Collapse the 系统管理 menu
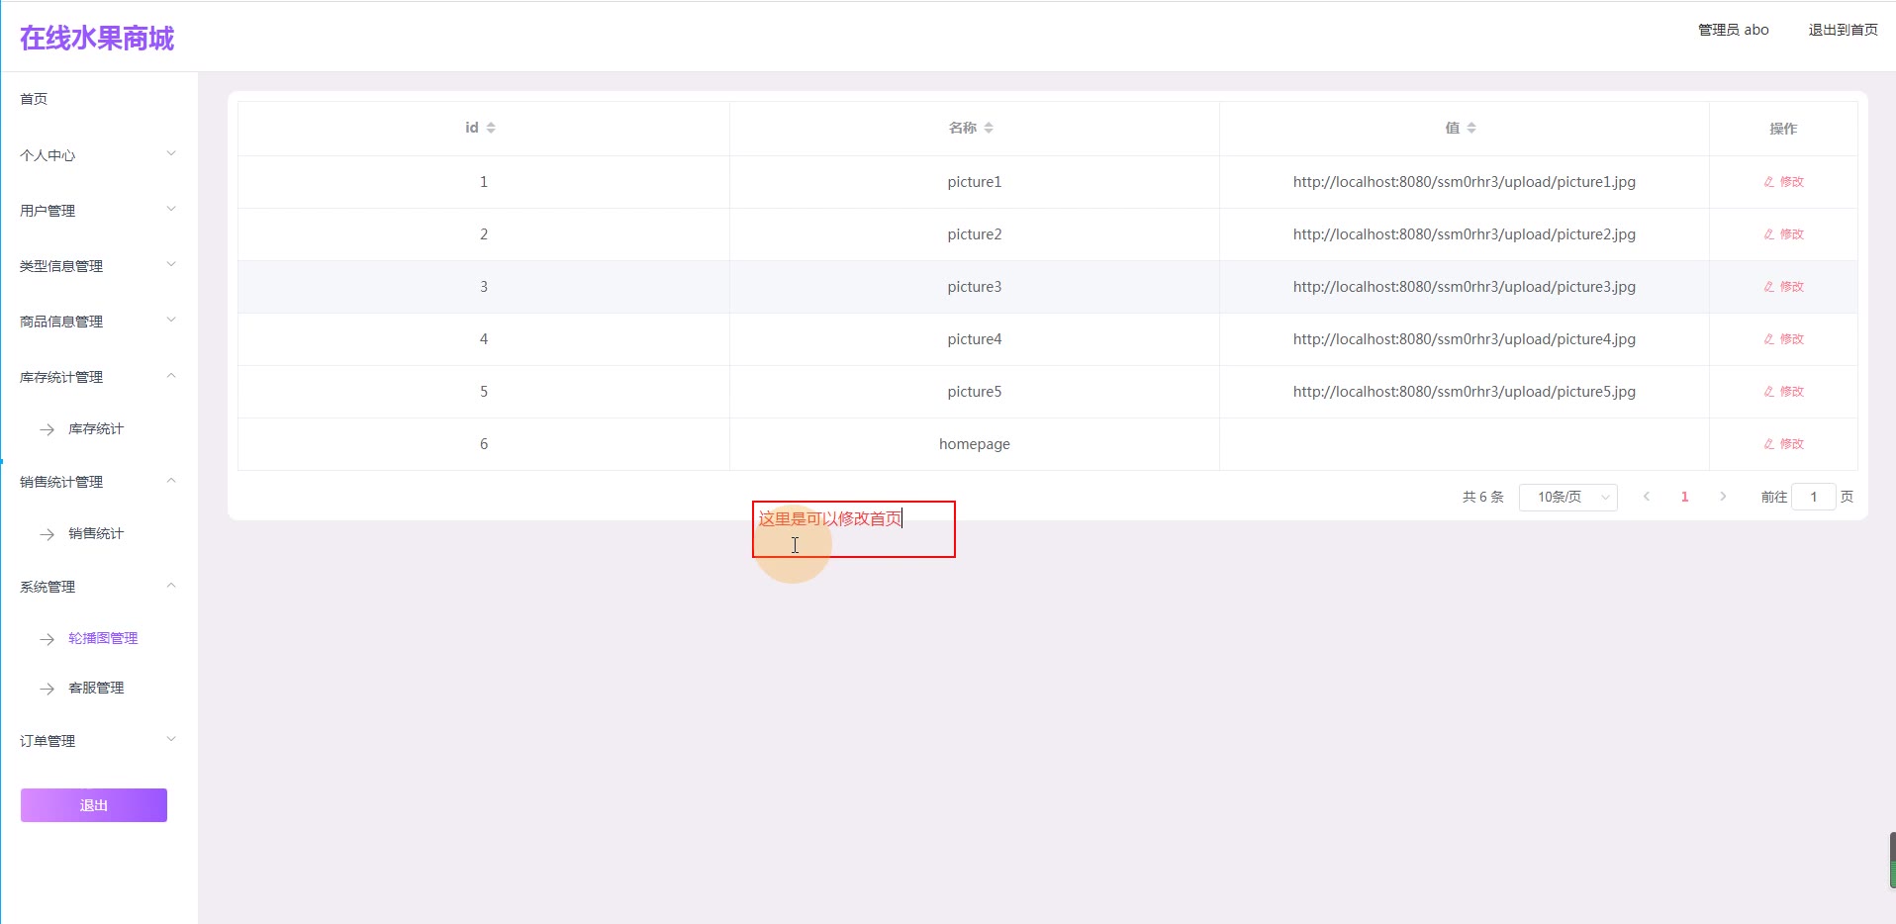This screenshot has height=924, width=1896. 99,586
